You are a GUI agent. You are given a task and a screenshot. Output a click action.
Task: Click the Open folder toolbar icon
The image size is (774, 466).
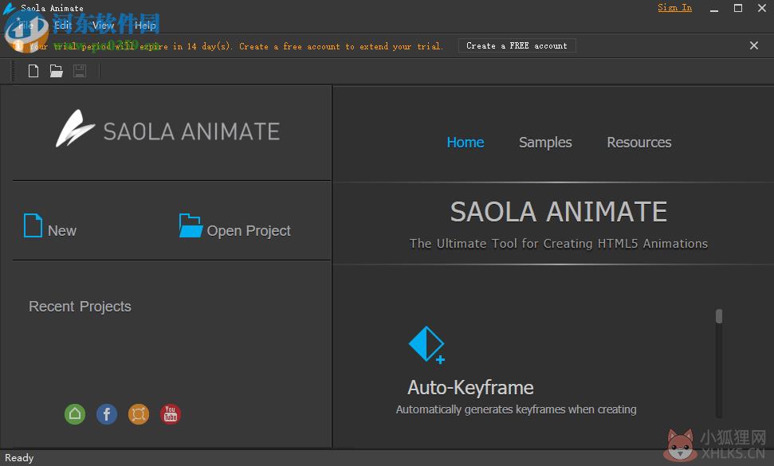(x=57, y=71)
